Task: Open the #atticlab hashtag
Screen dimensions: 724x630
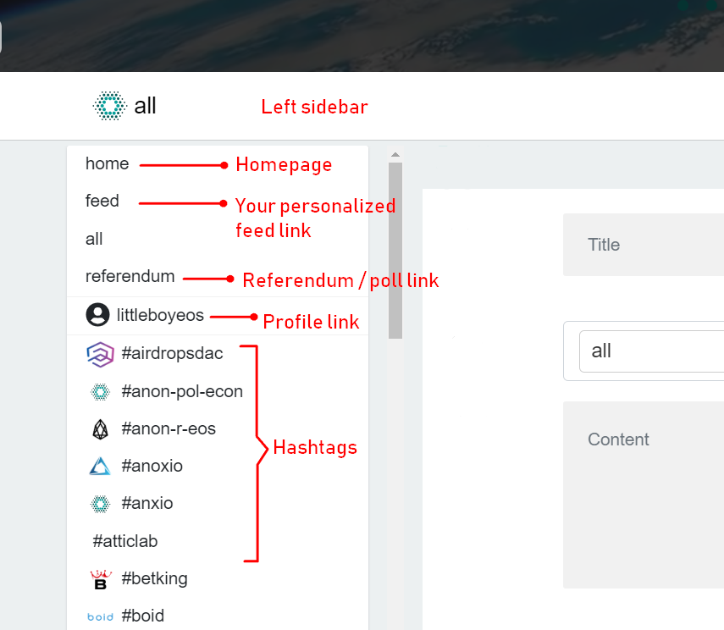Action: (x=125, y=541)
